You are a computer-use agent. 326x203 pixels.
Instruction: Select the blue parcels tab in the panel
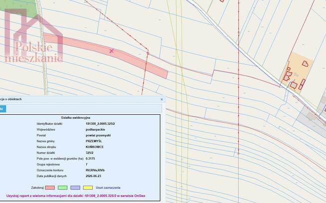coord(2,109)
